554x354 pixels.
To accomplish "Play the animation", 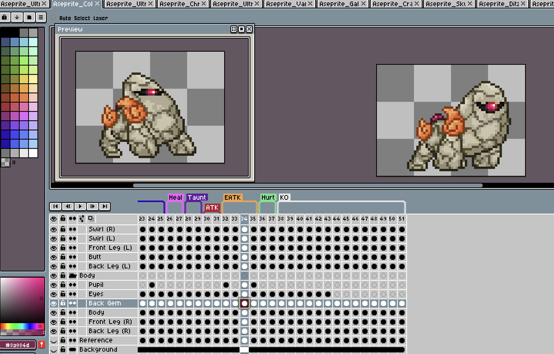I will click(x=80, y=206).
